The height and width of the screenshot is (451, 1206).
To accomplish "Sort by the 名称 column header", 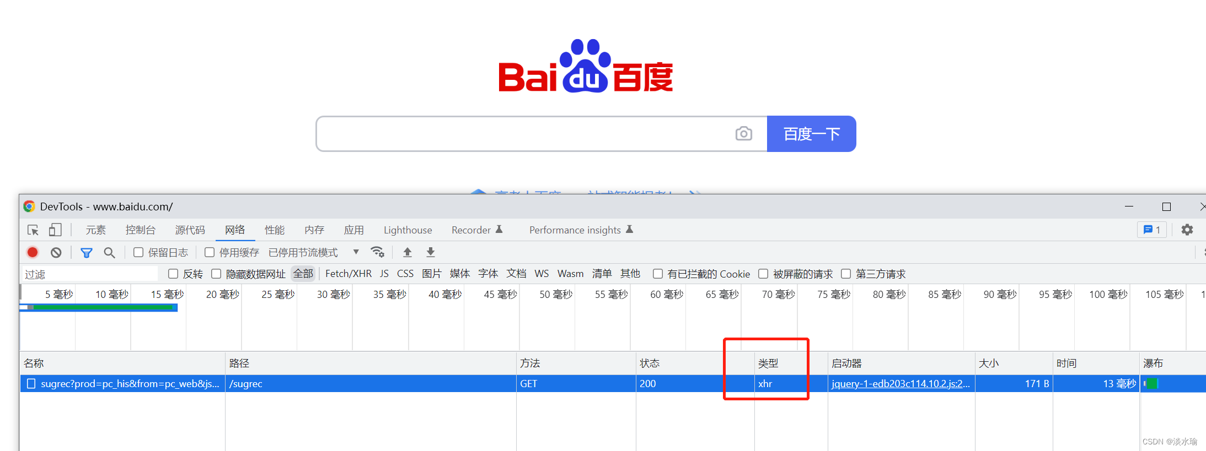I will (122, 363).
